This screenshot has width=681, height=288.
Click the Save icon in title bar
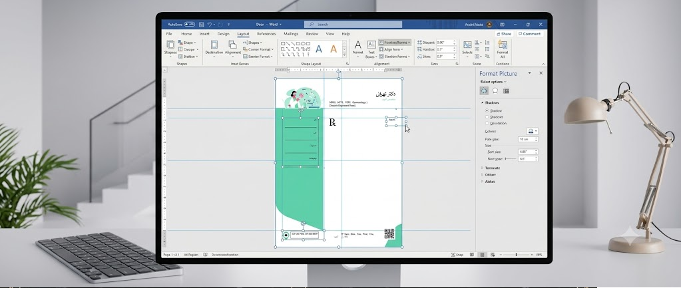[202, 25]
